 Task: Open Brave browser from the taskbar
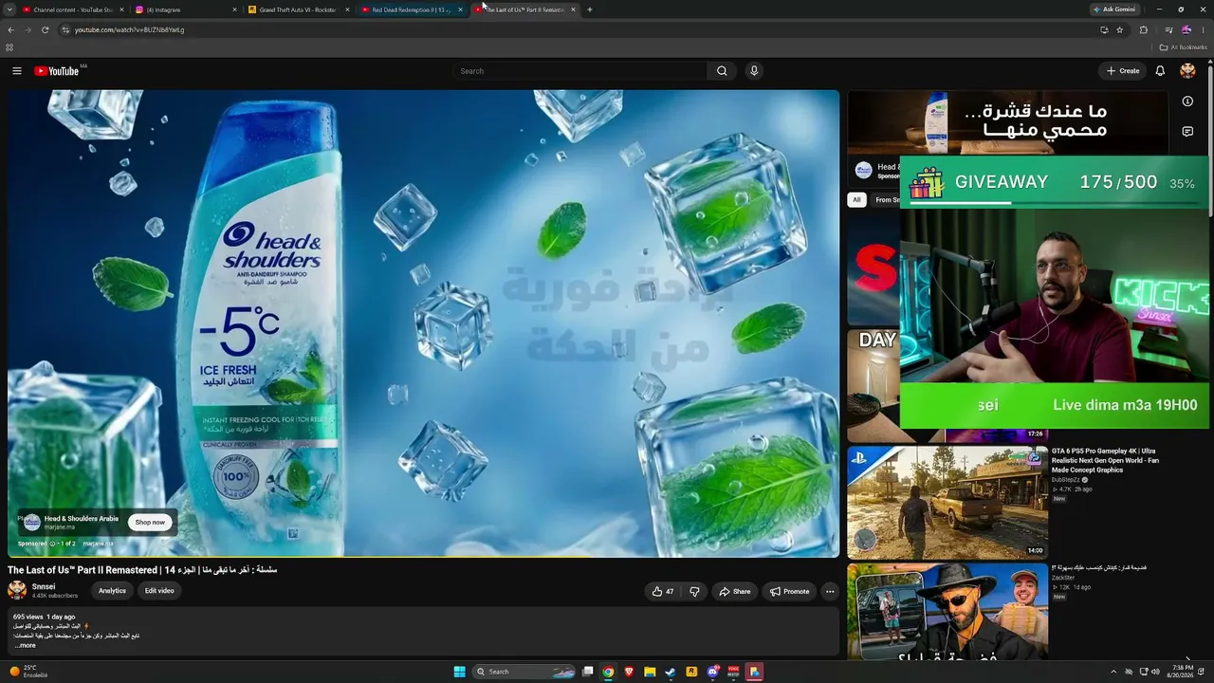[x=629, y=672]
